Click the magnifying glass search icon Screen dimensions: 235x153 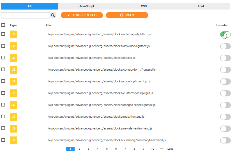coord(53,15)
